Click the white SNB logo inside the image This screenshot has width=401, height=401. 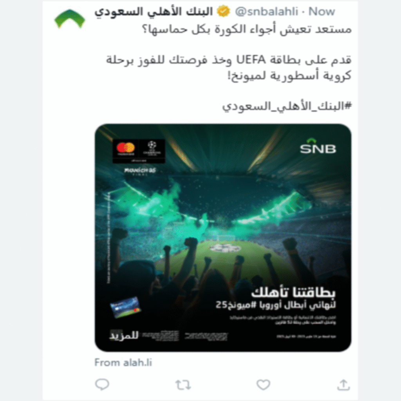[x=318, y=146]
